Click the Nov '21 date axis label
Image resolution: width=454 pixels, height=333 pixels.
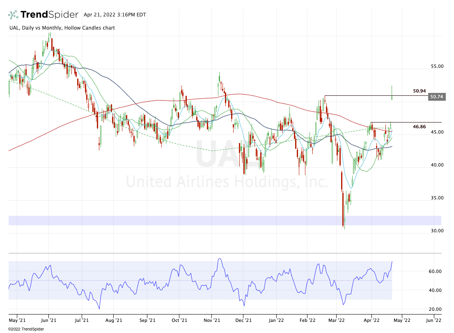click(212, 319)
